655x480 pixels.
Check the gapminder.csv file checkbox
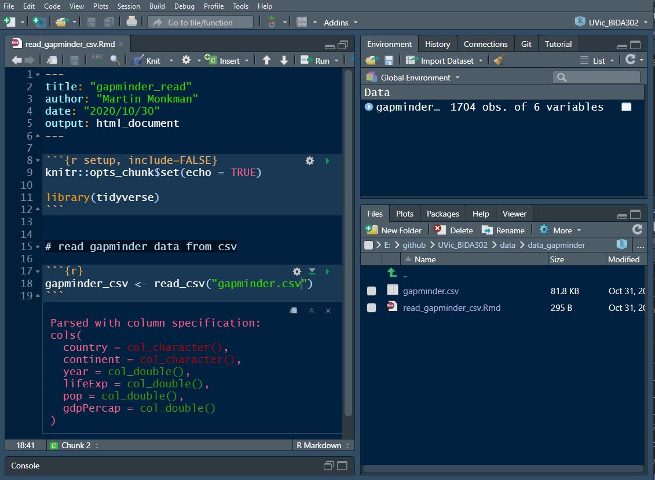372,291
